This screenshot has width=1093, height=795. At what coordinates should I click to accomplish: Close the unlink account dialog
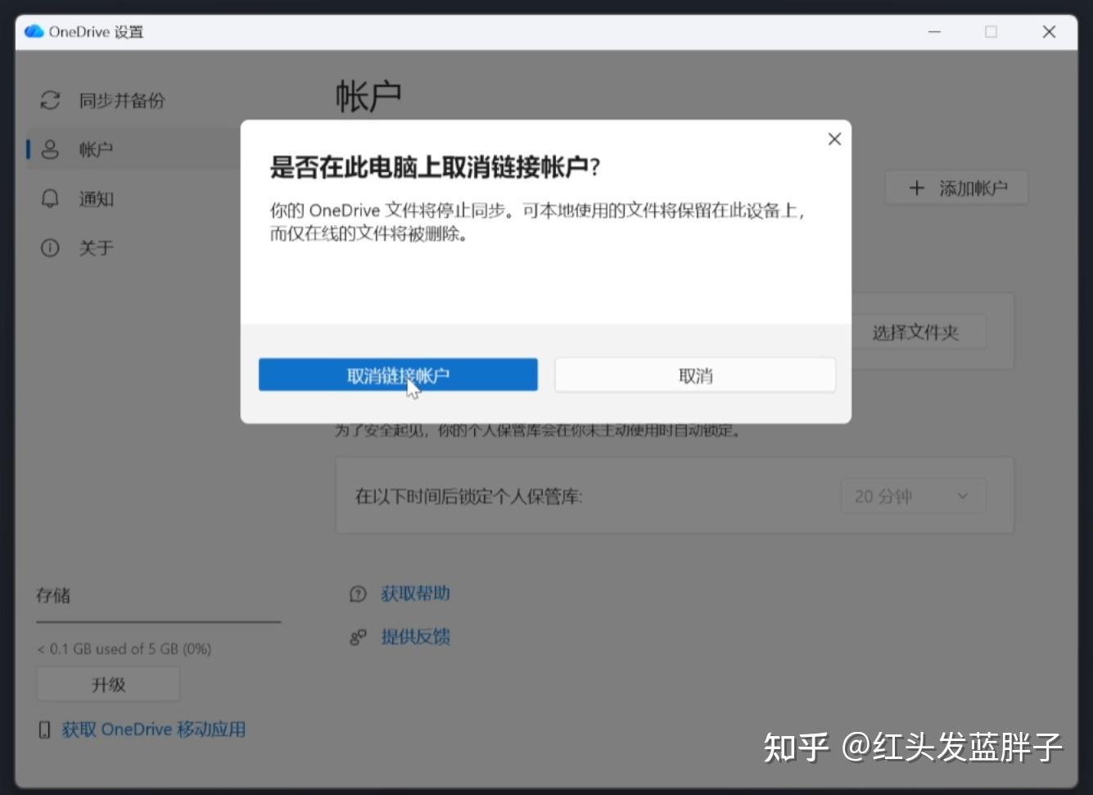click(834, 139)
